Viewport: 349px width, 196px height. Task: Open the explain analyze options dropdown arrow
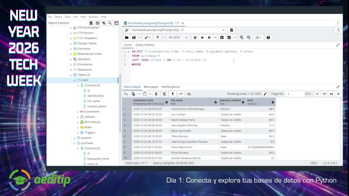[234, 38]
